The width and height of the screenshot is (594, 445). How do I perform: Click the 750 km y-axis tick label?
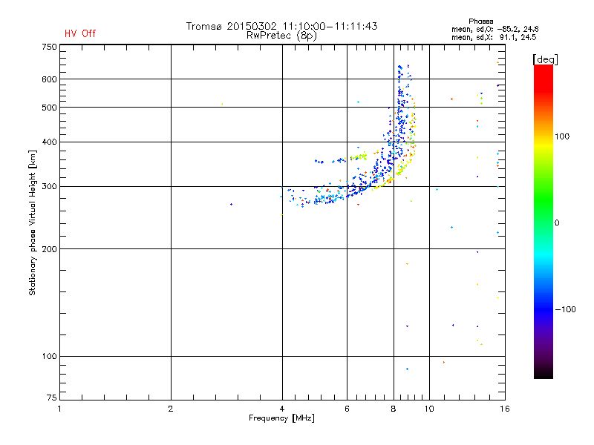pyautogui.click(x=49, y=47)
